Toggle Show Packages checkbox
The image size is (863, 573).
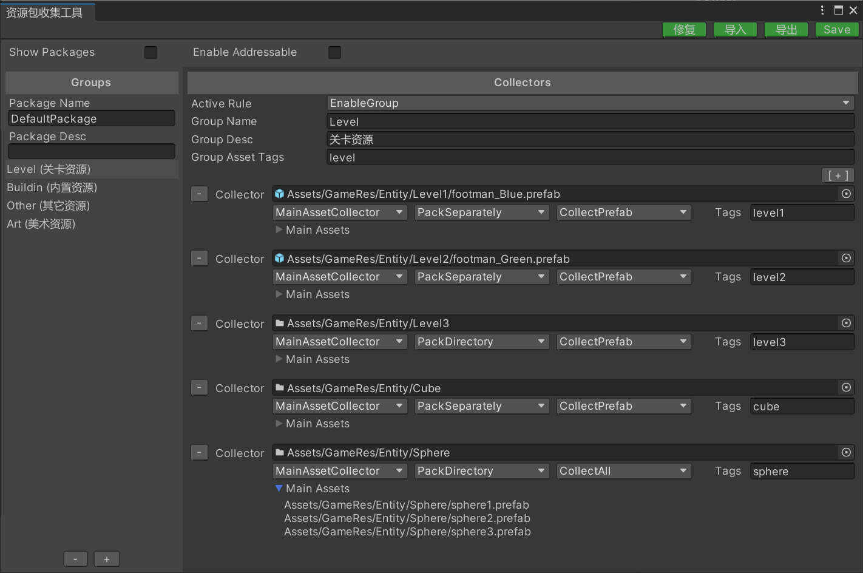151,52
